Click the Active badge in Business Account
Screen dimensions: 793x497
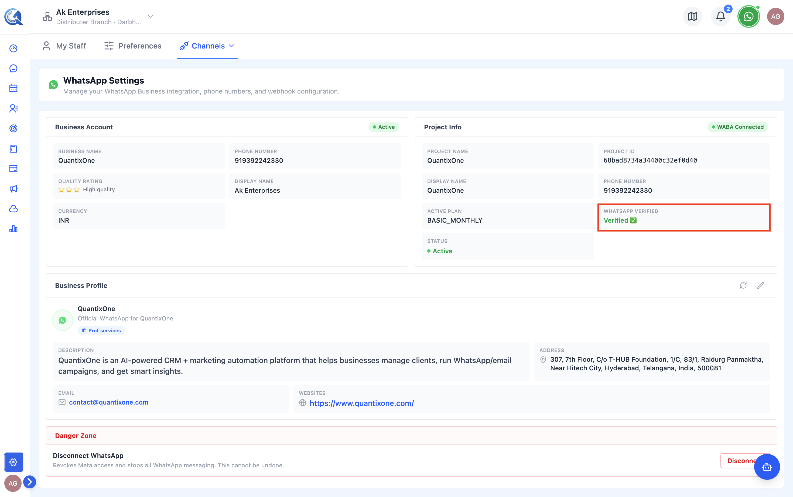pyautogui.click(x=384, y=127)
